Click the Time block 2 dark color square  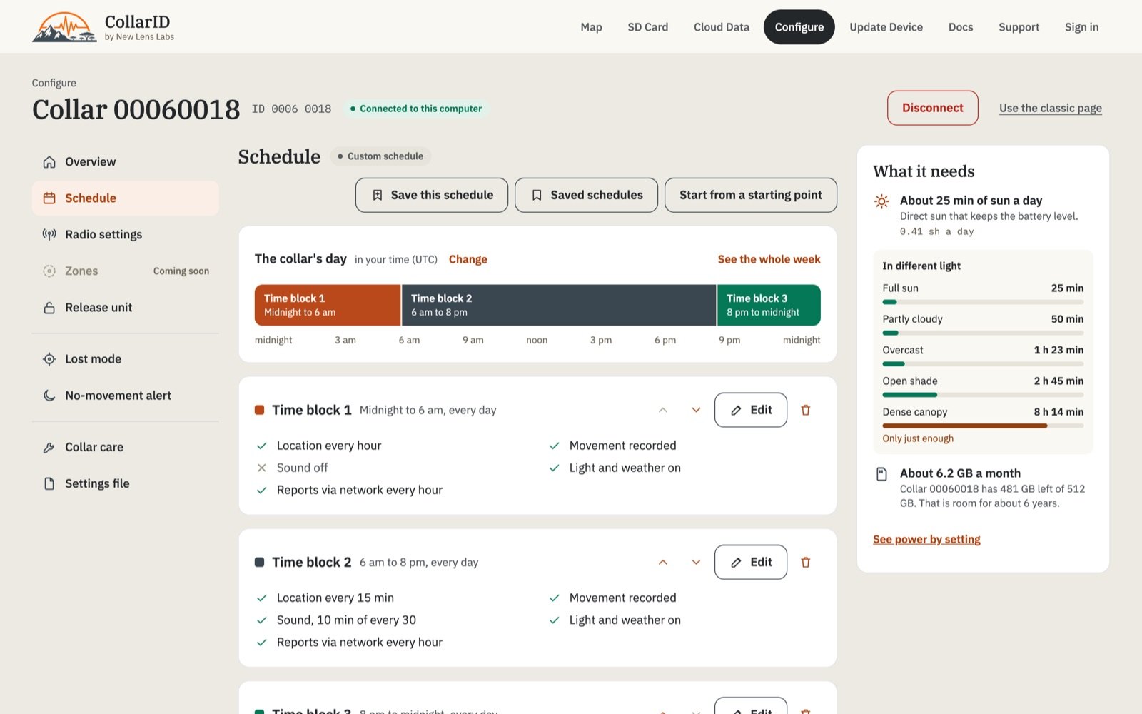(x=260, y=563)
